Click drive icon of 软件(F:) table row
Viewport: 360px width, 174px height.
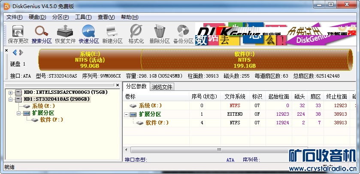[x=139, y=123]
